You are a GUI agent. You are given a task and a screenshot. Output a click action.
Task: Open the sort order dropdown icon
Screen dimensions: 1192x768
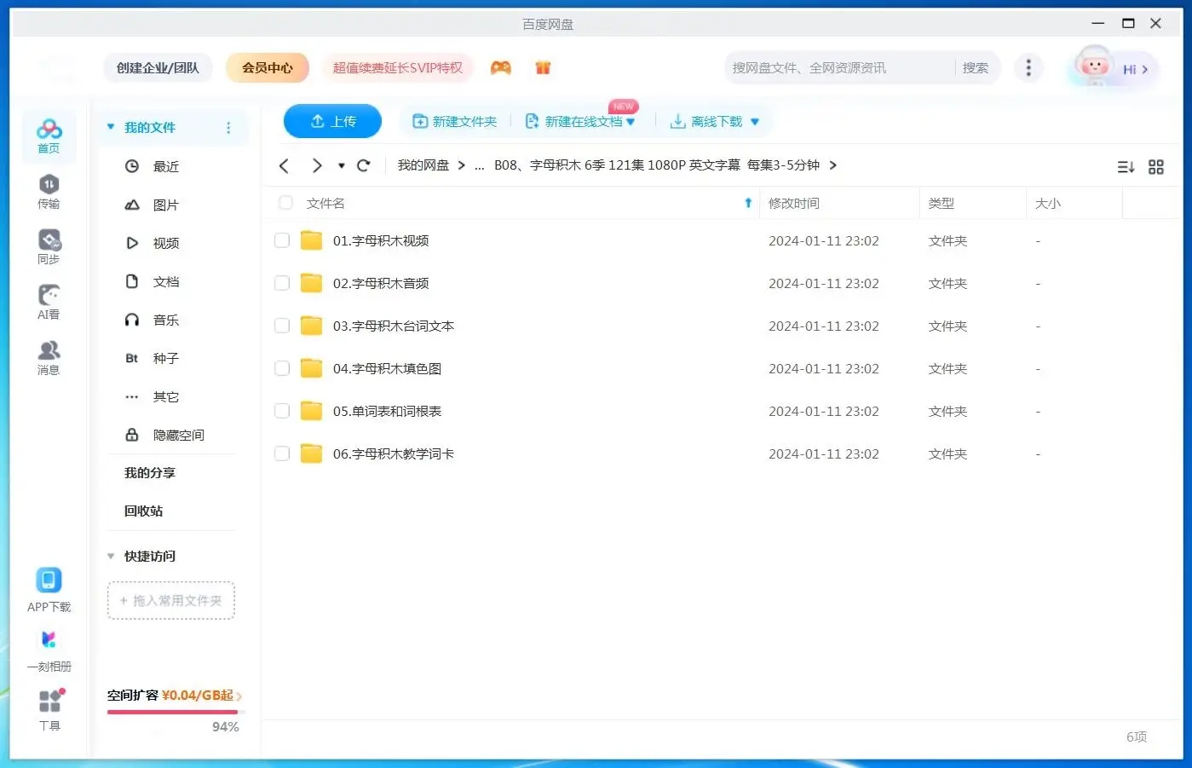click(x=1126, y=167)
